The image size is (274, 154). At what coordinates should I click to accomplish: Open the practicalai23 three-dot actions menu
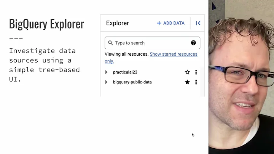(196, 72)
